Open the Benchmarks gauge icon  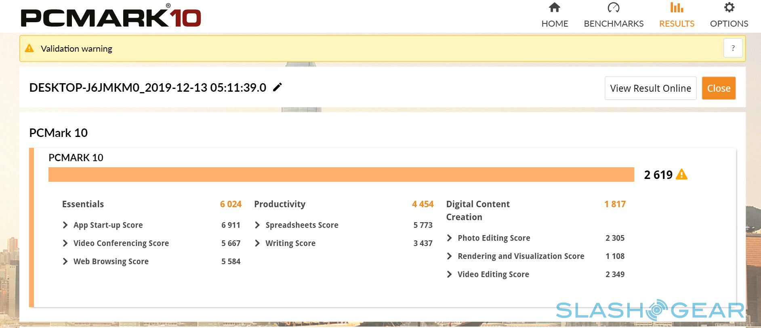tap(613, 8)
